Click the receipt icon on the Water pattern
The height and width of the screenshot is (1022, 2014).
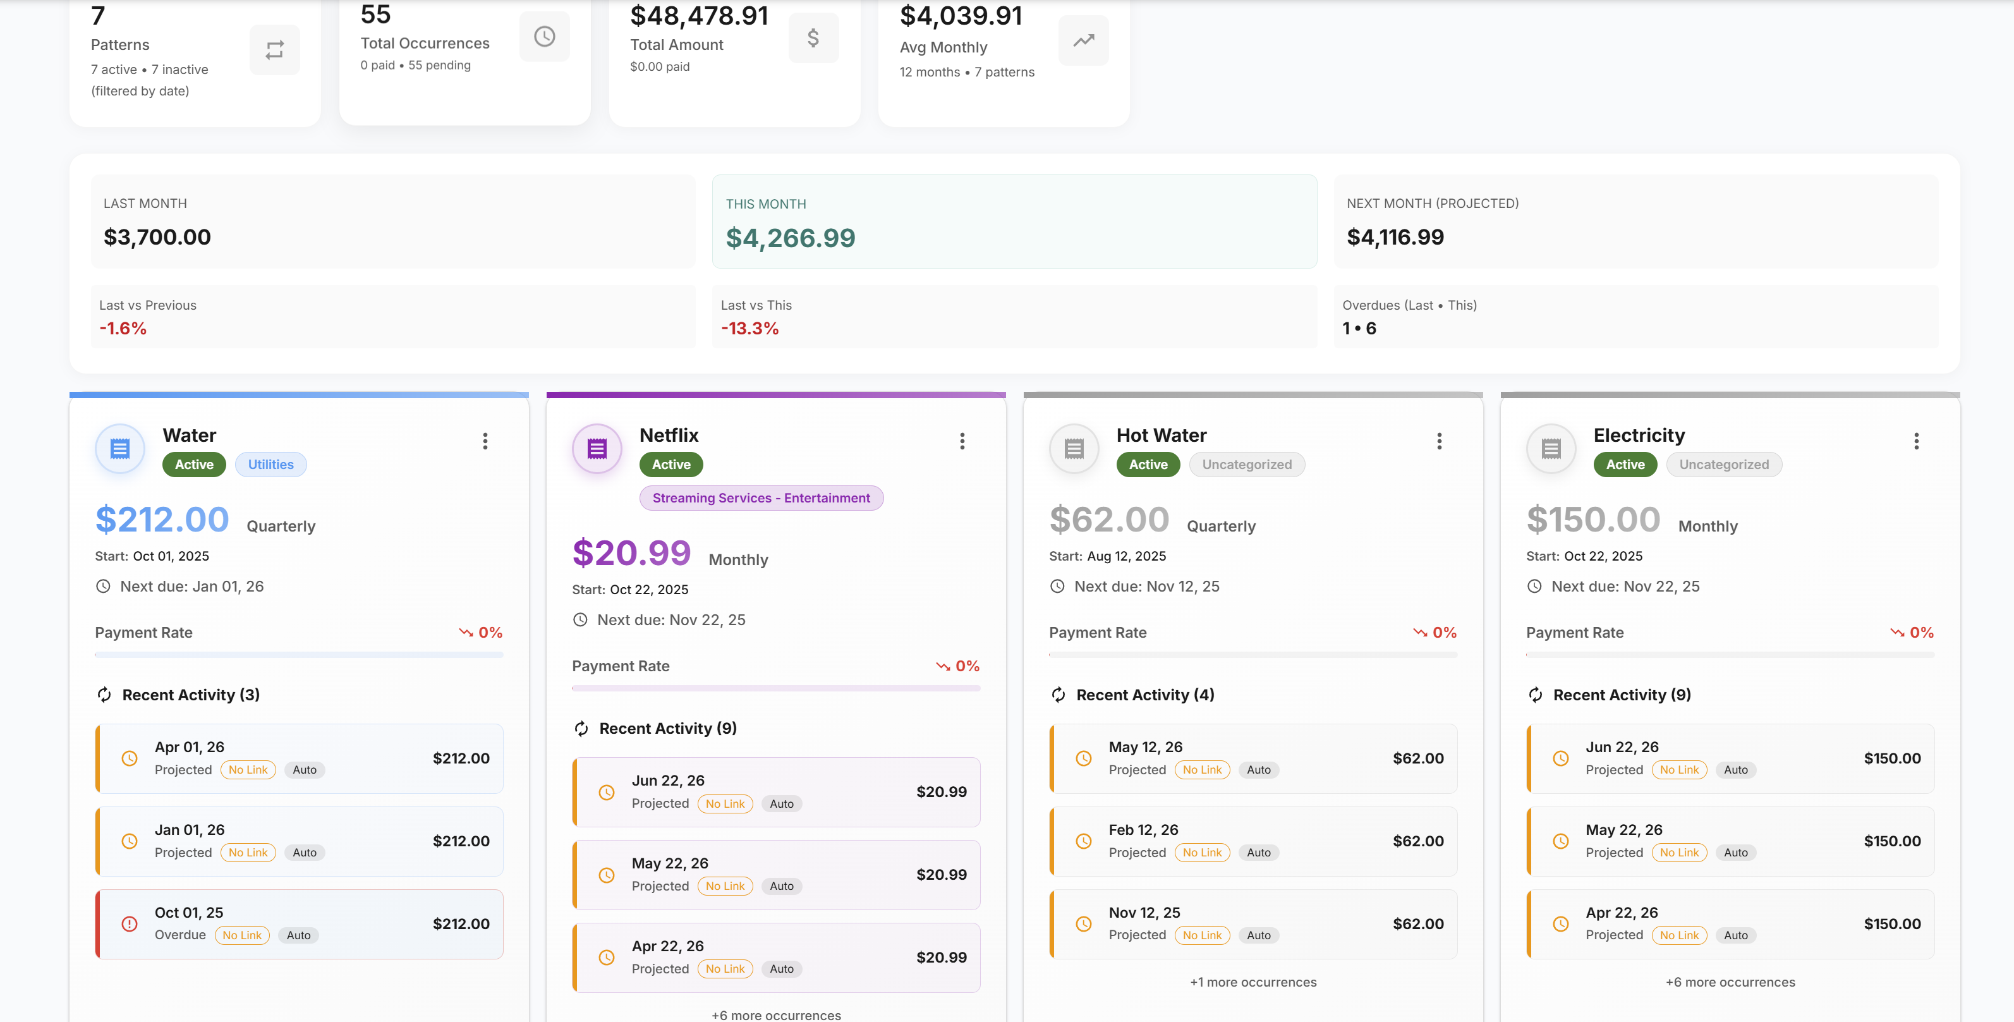[x=119, y=448]
